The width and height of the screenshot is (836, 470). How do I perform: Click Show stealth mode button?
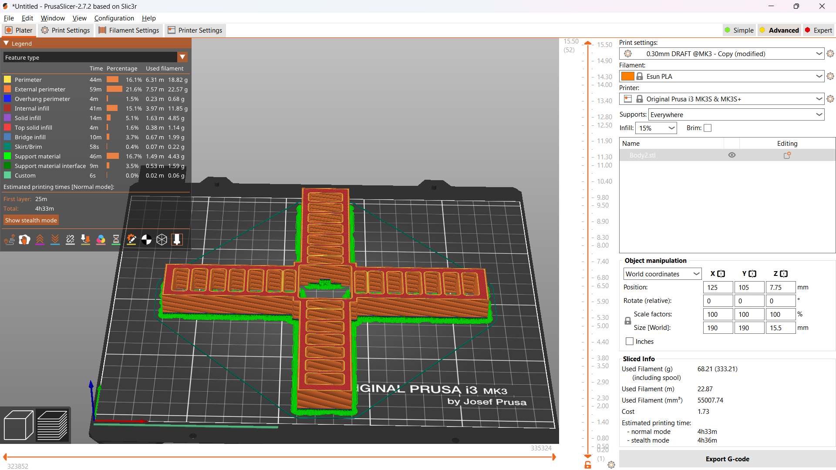point(31,220)
